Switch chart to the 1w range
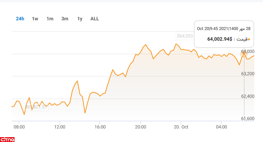The height and width of the screenshot is (142, 263). tap(35, 19)
